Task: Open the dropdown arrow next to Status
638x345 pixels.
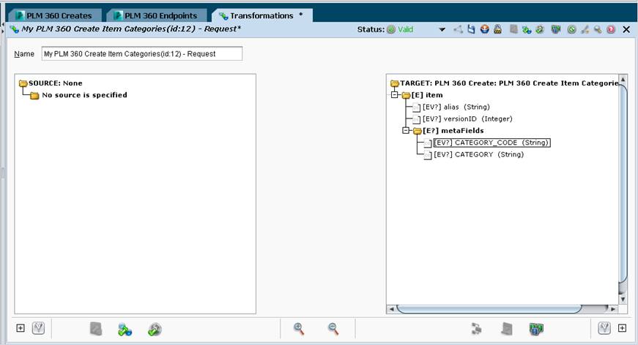Action: click(x=442, y=30)
